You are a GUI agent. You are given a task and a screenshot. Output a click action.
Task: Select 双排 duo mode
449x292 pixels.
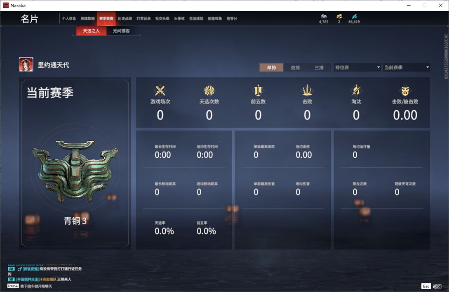(x=295, y=67)
